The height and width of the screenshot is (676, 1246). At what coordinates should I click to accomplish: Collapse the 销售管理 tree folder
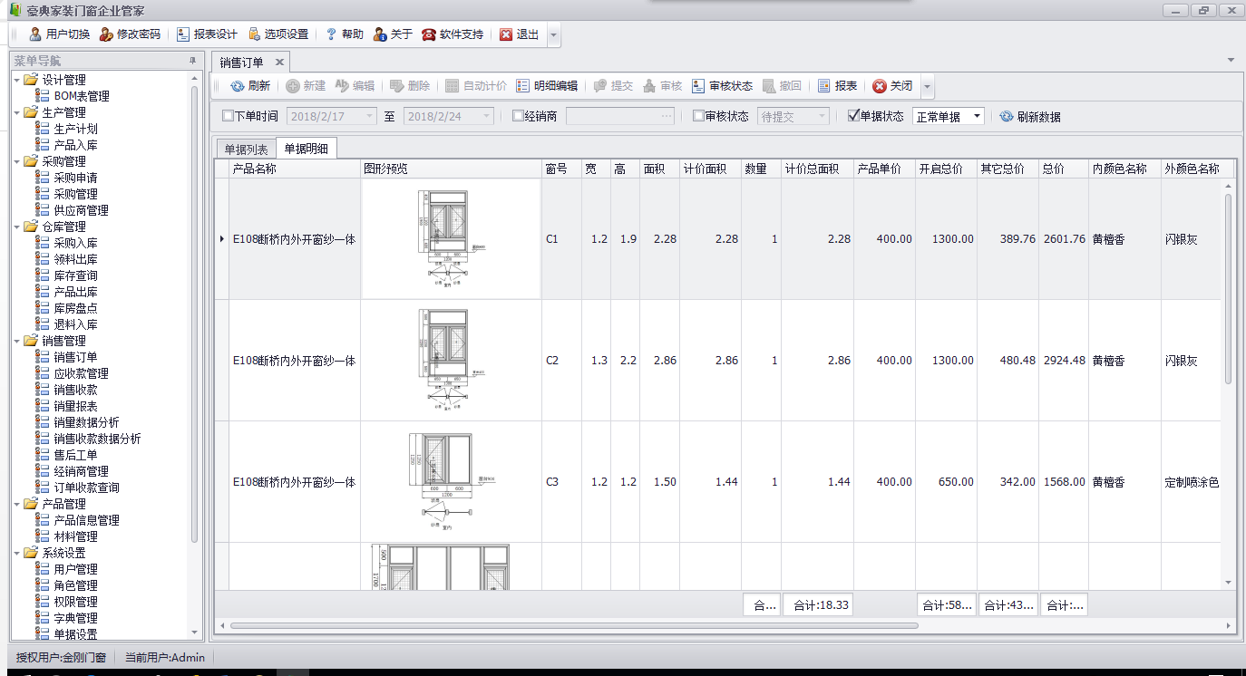pyautogui.click(x=18, y=341)
